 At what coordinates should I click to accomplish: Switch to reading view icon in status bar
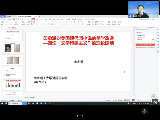[x=129, y=100]
